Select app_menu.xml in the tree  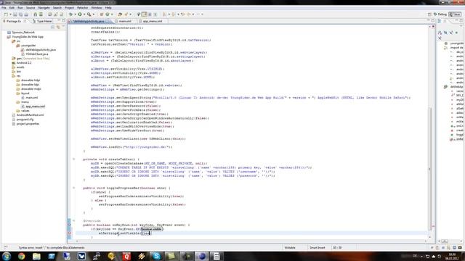(36, 107)
